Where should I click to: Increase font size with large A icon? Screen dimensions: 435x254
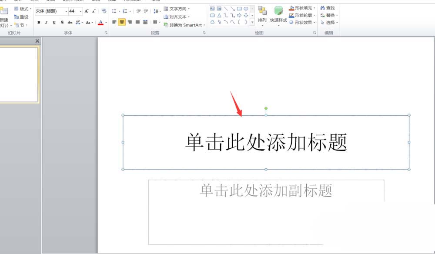[87, 11]
